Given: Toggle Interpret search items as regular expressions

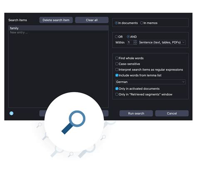Looking at the screenshot, I should [x=117, y=69].
